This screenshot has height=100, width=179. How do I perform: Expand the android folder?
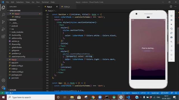click(x=15, y=26)
